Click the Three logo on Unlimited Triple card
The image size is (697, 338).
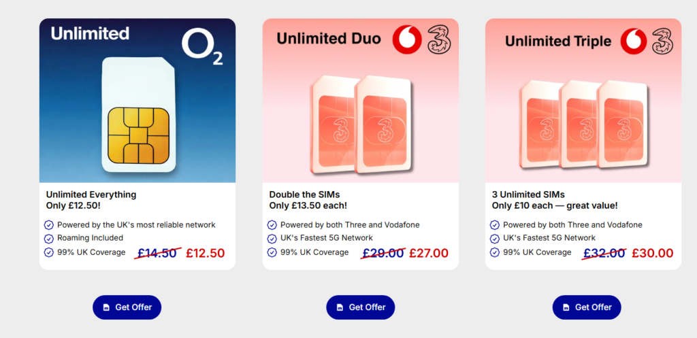[663, 40]
